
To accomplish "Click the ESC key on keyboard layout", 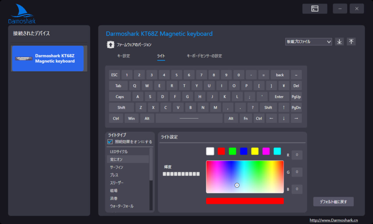I will pyautogui.click(x=115, y=75).
